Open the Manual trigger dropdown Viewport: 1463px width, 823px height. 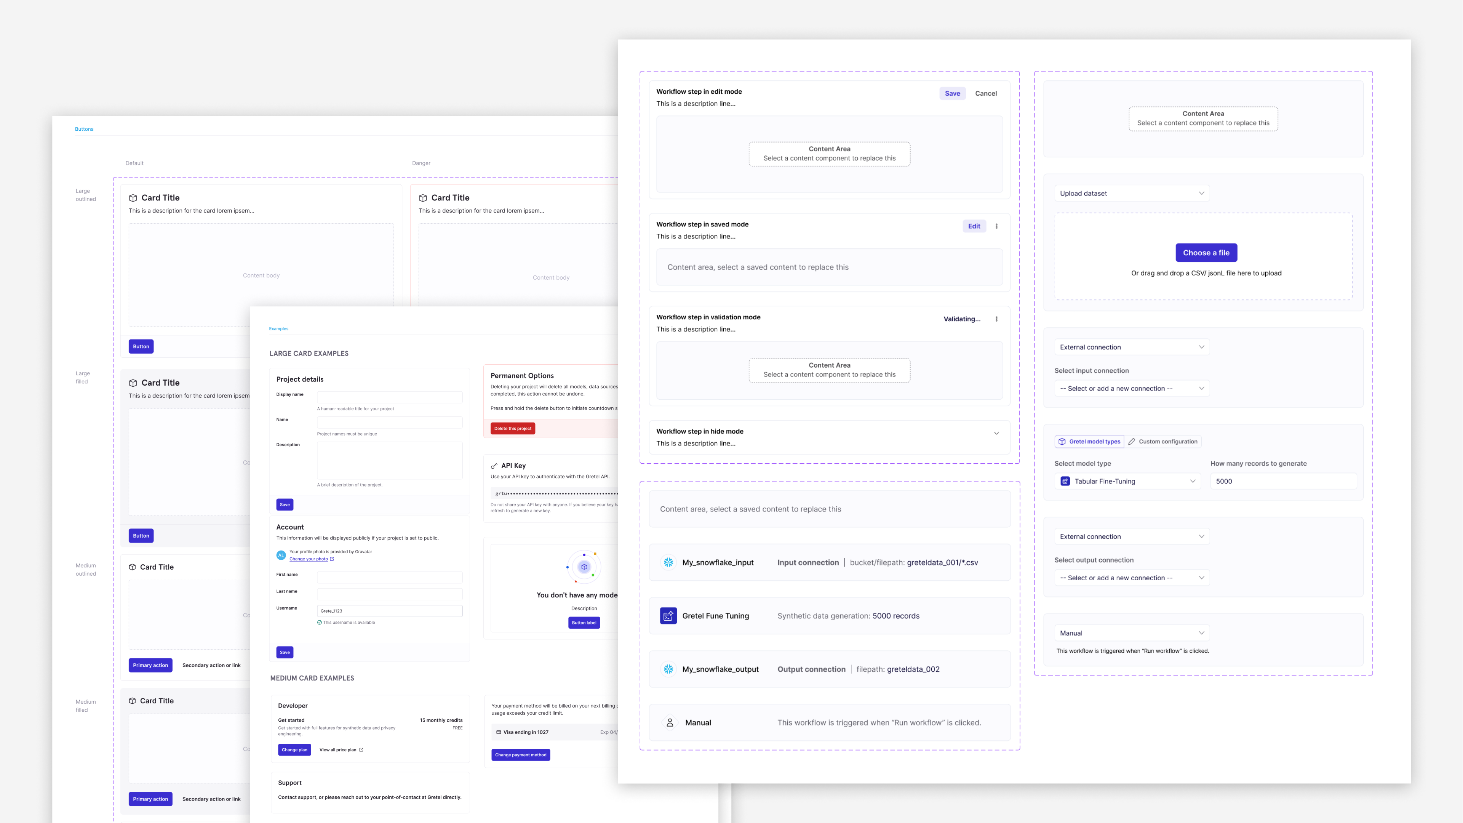pyautogui.click(x=1131, y=633)
